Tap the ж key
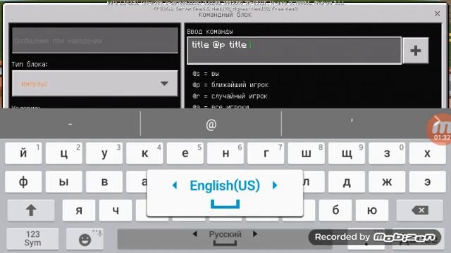This screenshot has height=253, width=451. pos(387,181)
